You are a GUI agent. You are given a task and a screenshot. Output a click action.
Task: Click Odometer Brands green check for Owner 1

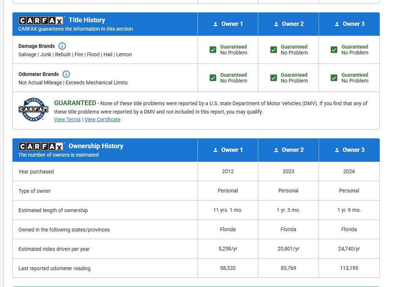213,78
